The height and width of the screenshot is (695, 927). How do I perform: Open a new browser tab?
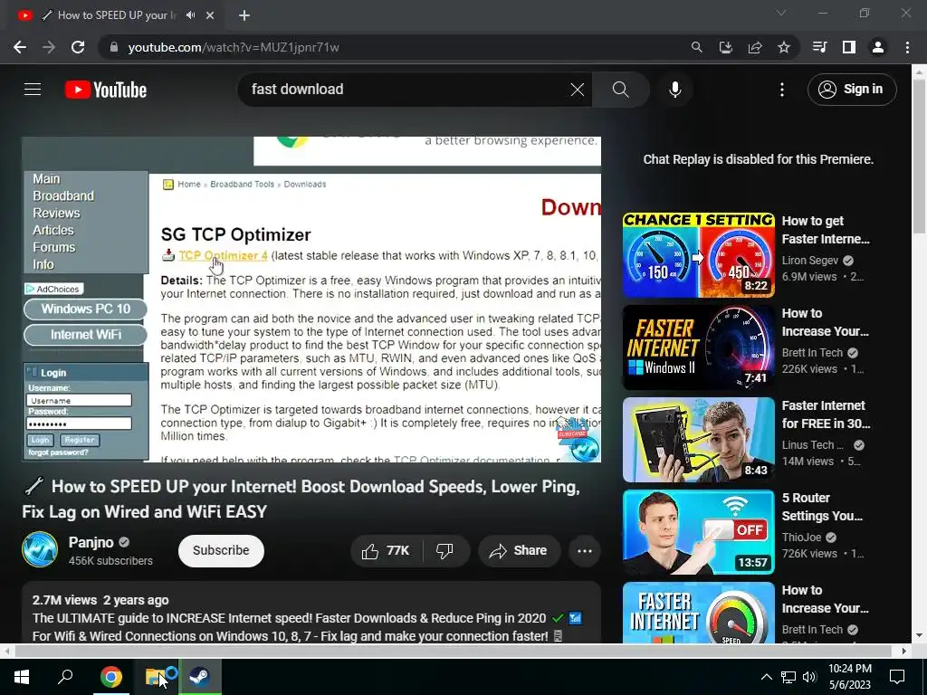[244, 15]
